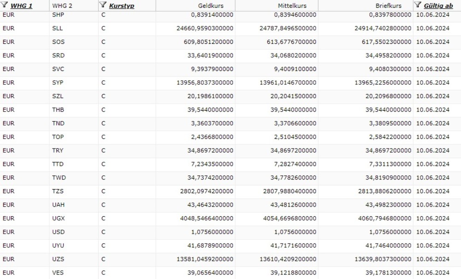Sort by the Gültig ab header link
Viewport: 461px width, 279px height.
[x=438, y=6]
